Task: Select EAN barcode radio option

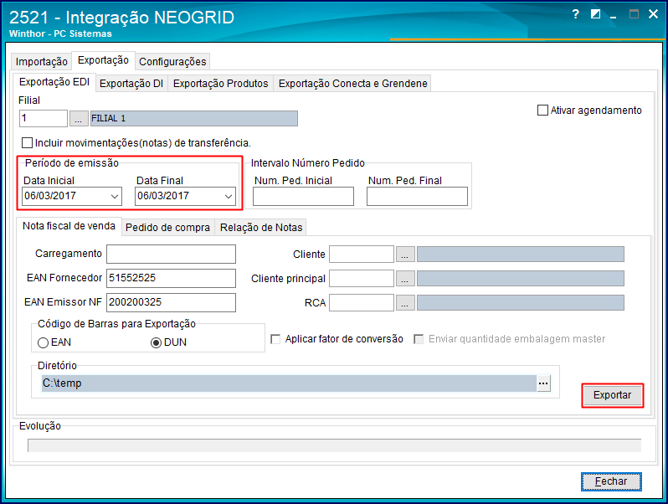Action: [x=43, y=342]
